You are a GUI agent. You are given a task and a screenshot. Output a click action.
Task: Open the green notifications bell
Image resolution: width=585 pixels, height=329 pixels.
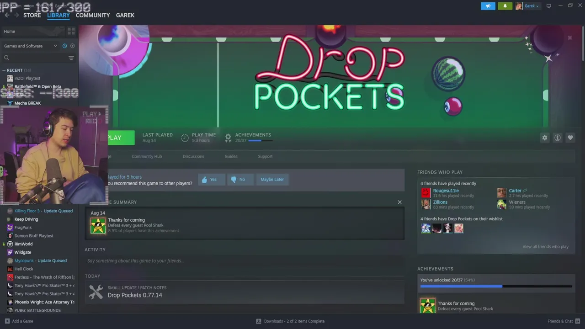505,6
